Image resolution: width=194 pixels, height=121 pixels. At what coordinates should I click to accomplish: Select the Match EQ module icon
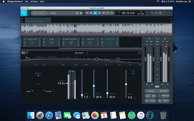point(90,42)
